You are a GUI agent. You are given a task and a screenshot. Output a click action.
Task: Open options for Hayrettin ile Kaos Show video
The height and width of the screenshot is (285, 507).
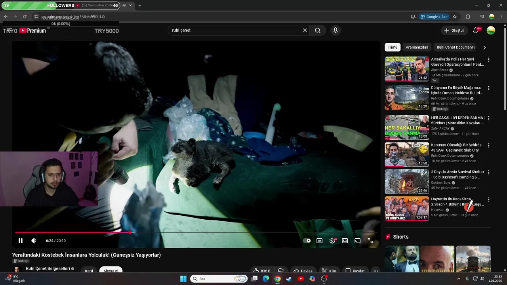pyautogui.click(x=489, y=199)
